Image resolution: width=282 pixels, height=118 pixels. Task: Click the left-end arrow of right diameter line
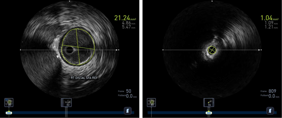[x=163, y=50]
